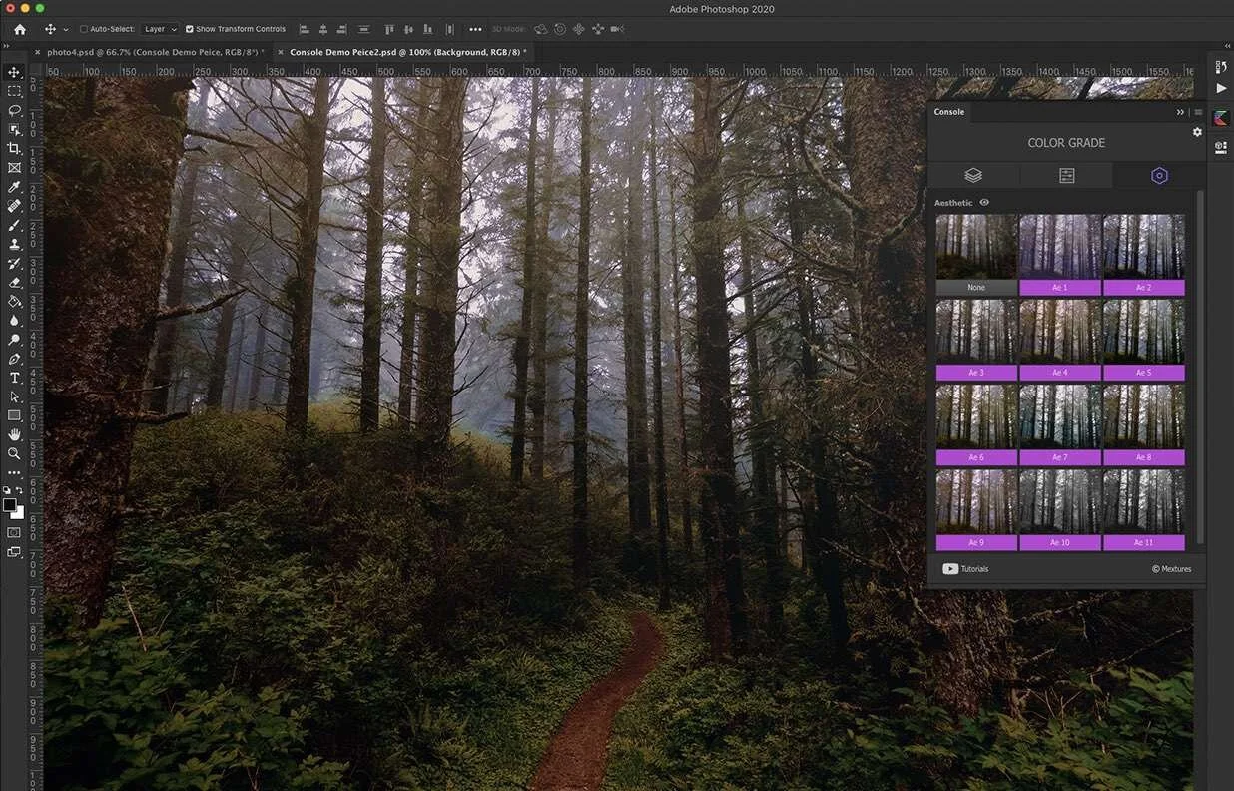Select the Hand tool
Screen dimensions: 1234x791
click(14, 434)
